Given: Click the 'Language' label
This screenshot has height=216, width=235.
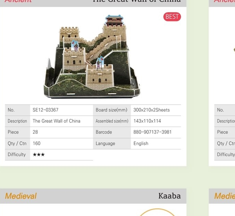Looking at the screenshot, I should [105, 144].
